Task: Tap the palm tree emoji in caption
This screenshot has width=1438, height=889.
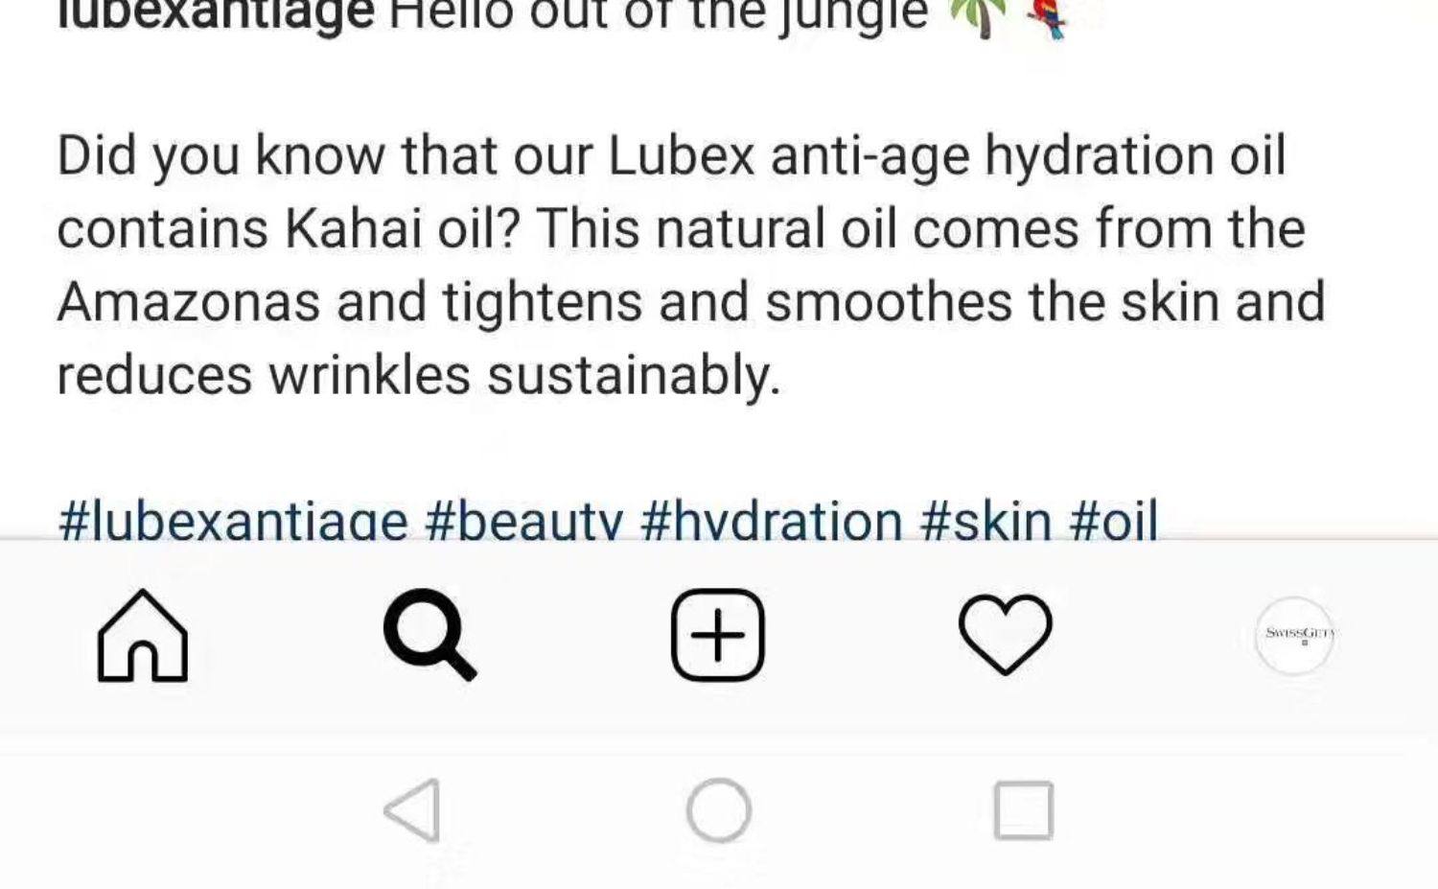Action: [x=977, y=15]
